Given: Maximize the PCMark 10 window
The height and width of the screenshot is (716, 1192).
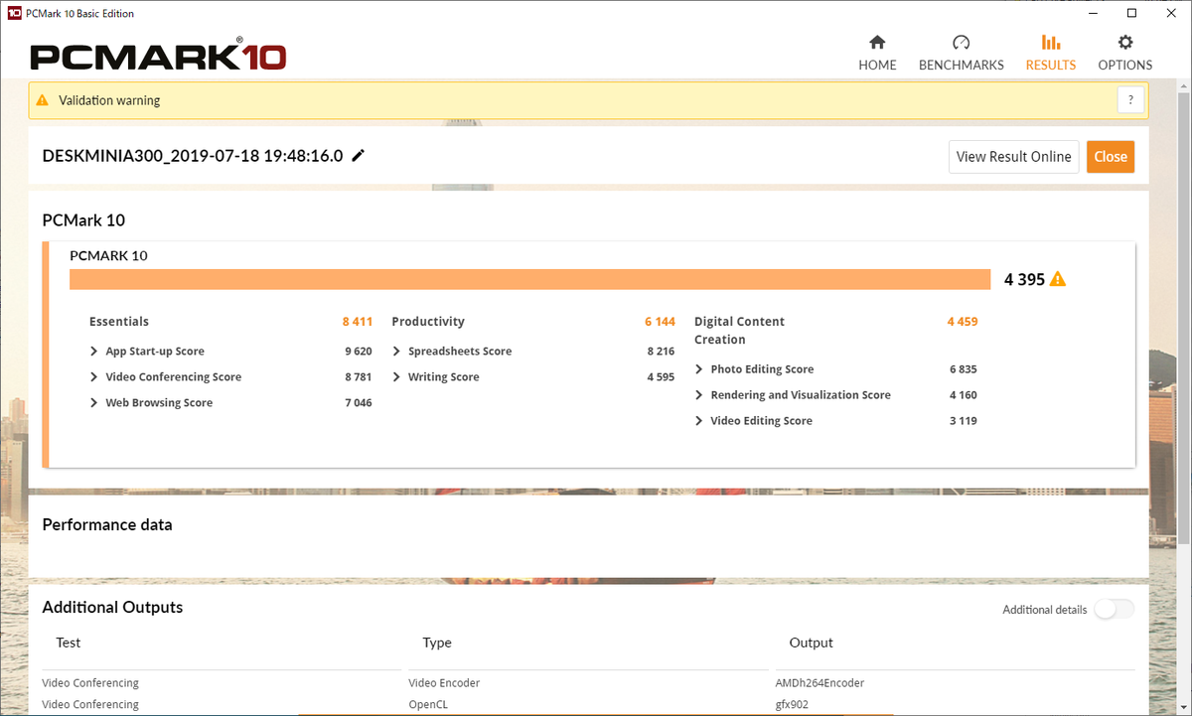Looking at the screenshot, I should point(1131,13).
